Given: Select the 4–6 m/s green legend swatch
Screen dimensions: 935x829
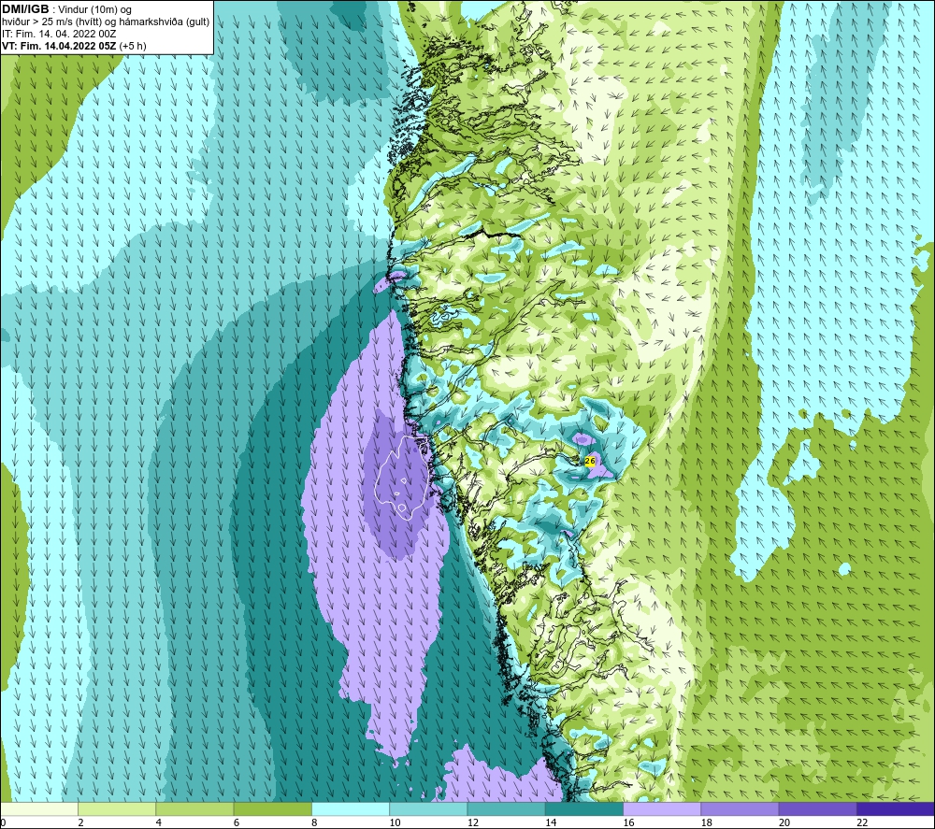Looking at the screenshot, I should pyautogui.click(x=195, y=808).
